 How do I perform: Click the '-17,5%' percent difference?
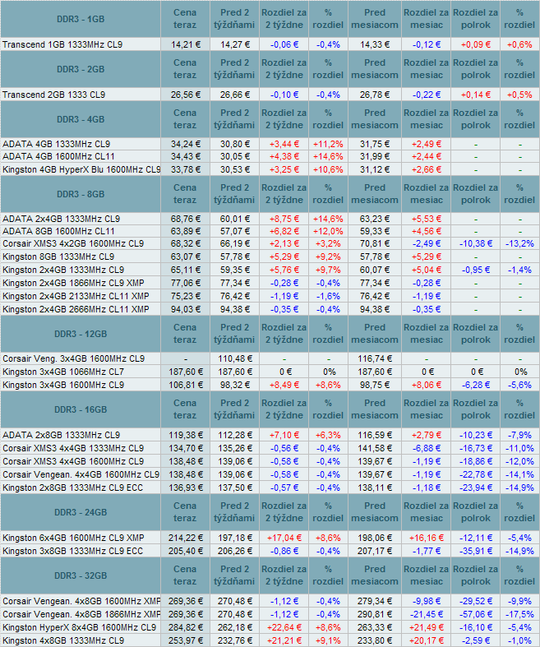pyautogui.click(x=519, y=614)
